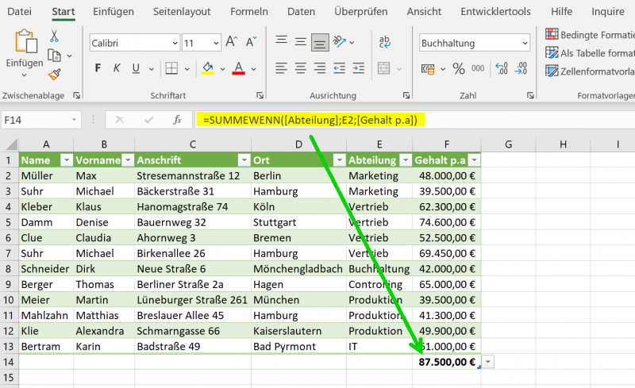
Task: Align cell content left
Action: (x=282, y=68)
